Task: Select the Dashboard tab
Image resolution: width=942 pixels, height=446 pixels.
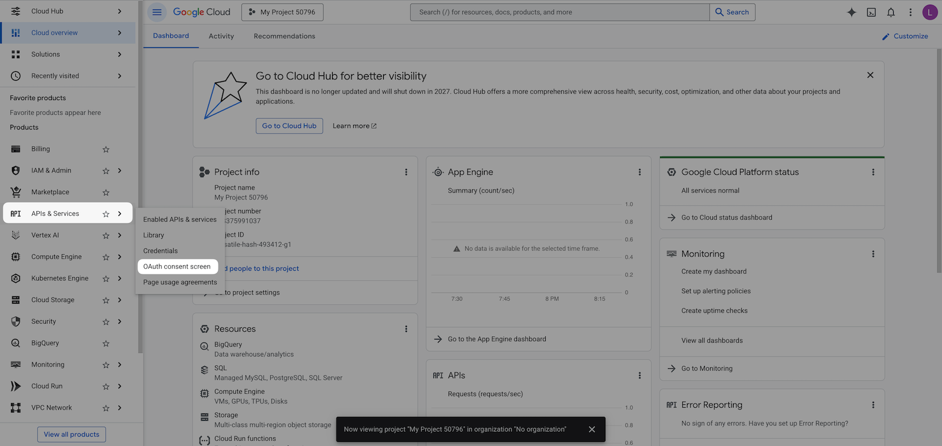Action: point(171,36)
